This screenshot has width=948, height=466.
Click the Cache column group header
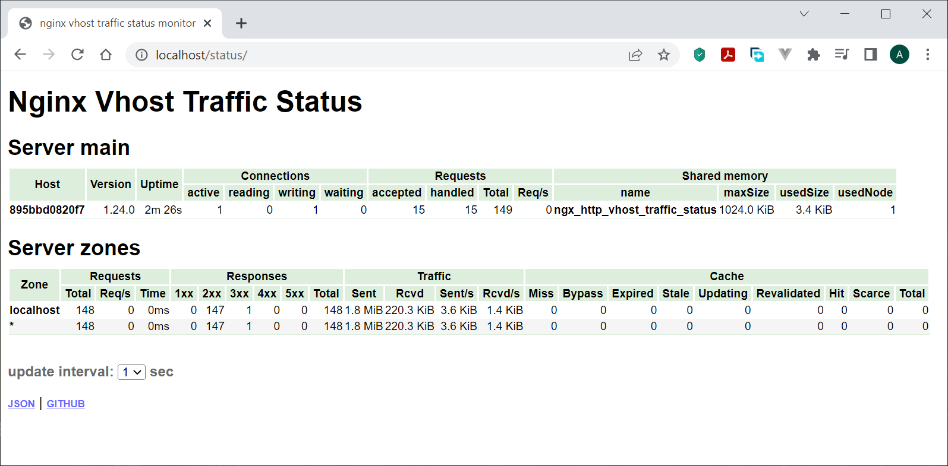(727, 276)
